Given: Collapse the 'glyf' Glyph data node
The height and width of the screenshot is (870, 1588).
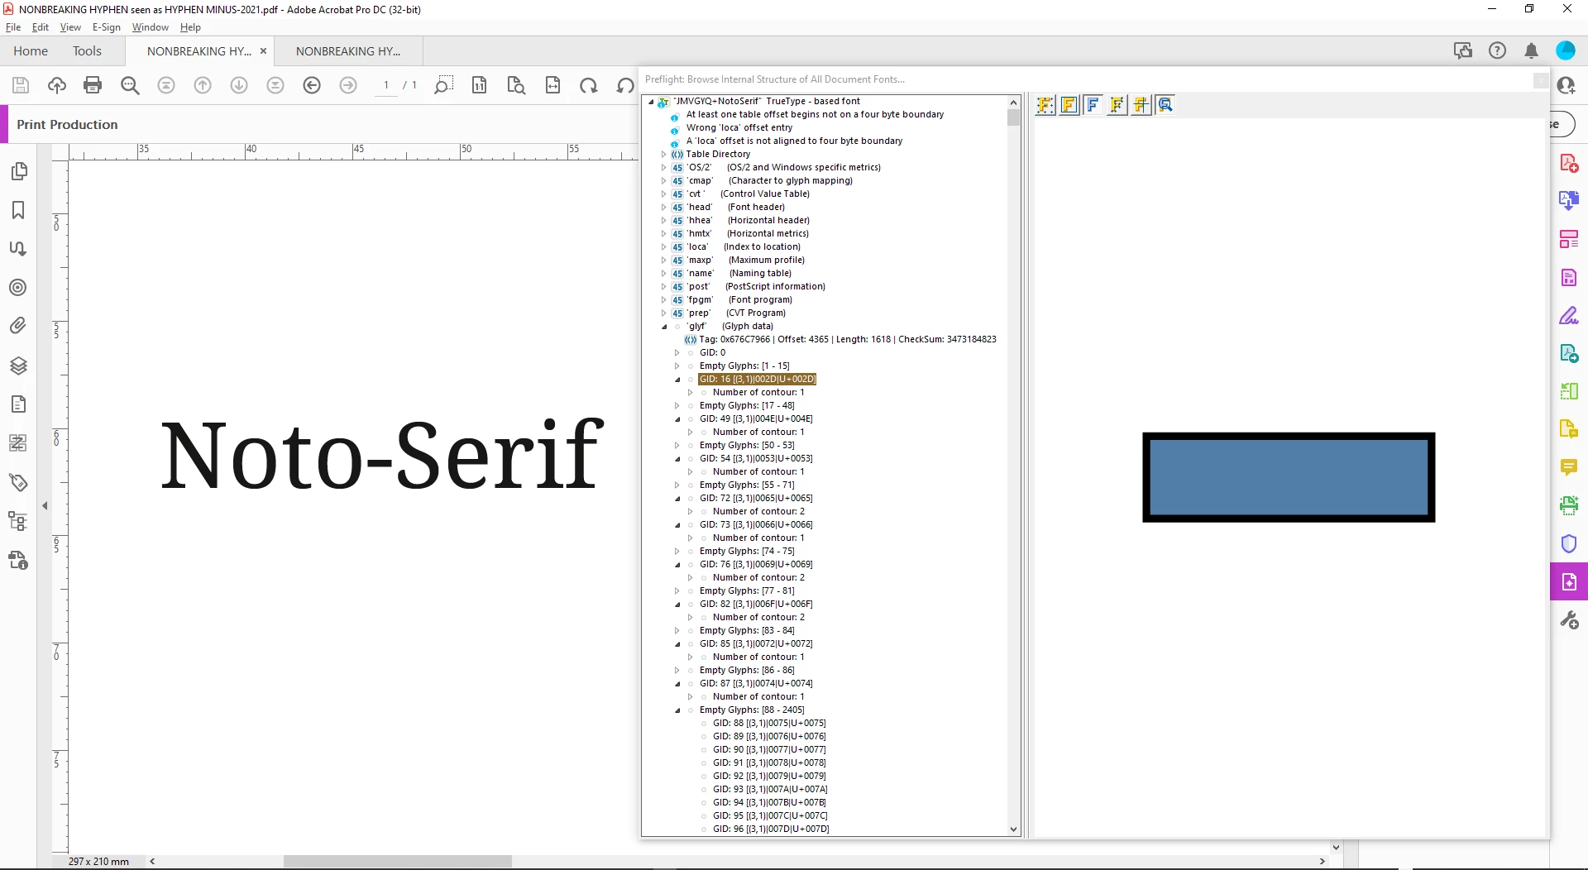Looking at the screenshot, I should (x=664, y=327).
